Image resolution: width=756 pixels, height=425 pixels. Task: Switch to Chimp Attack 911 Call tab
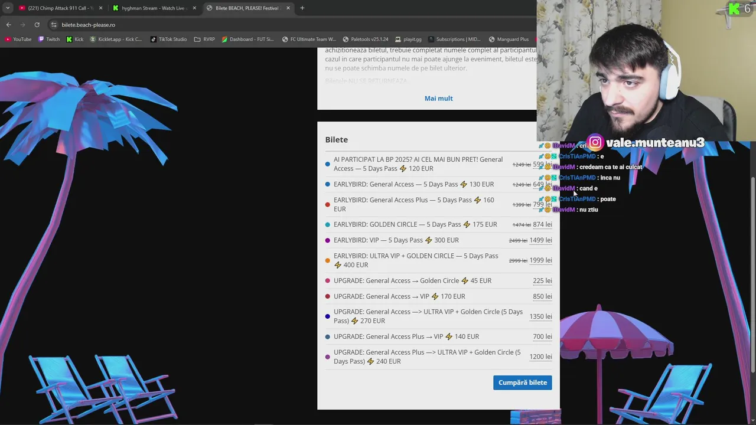pyautogui.click(x=60, y=8)
